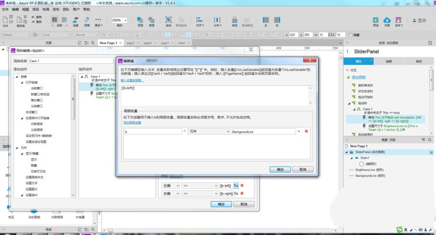Collapse SliderPanel node in the Outline
436x235 pixels.
pos(347,152)
